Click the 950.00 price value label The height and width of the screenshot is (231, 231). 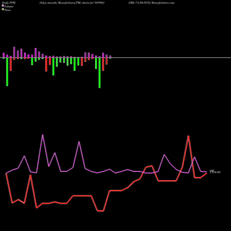pyautogui.click(x=215, y=172)
